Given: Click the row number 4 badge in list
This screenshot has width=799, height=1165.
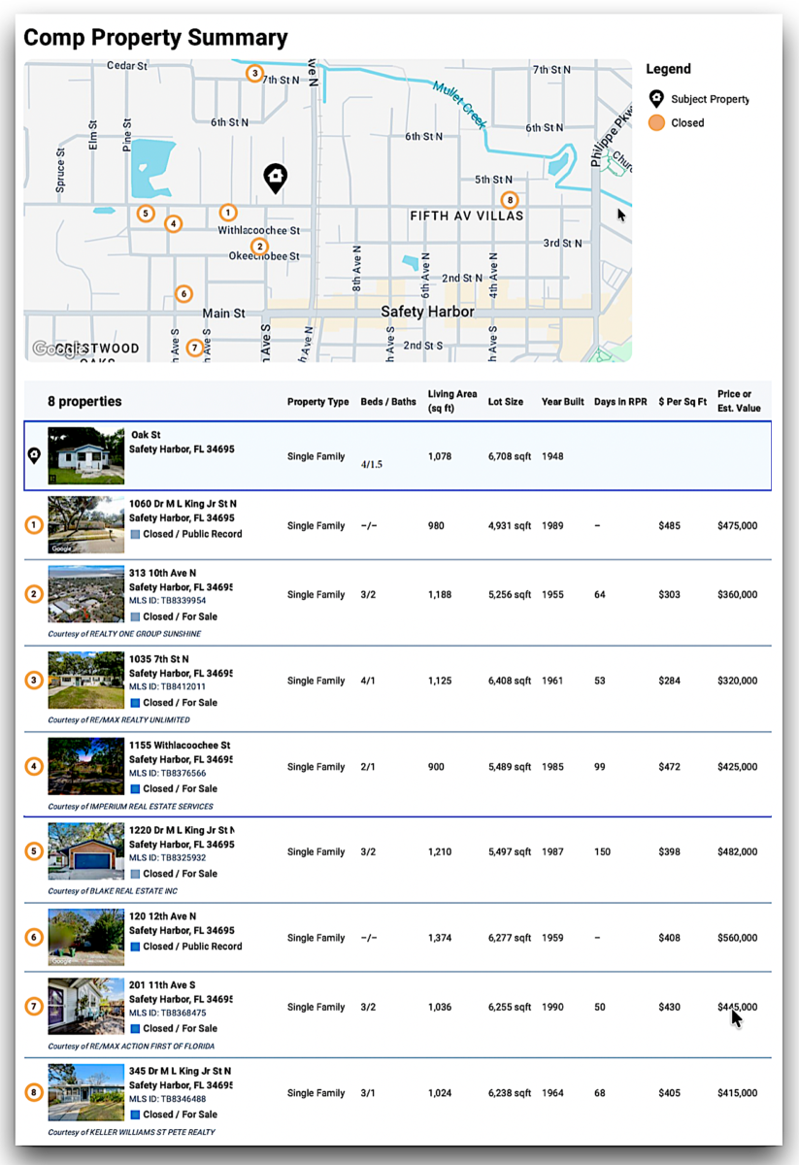Looking at the screenshot, I should point(34,766).
